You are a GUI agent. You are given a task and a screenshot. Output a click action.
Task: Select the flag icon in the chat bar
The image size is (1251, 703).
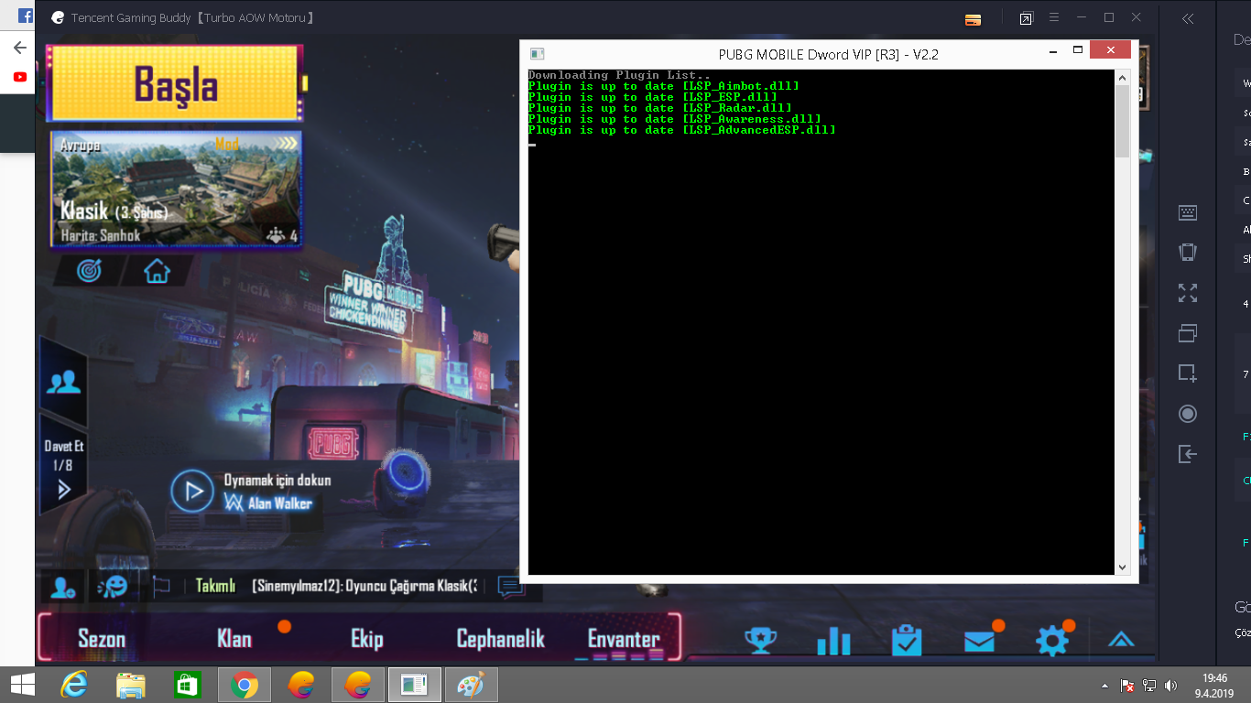(161, 586)
